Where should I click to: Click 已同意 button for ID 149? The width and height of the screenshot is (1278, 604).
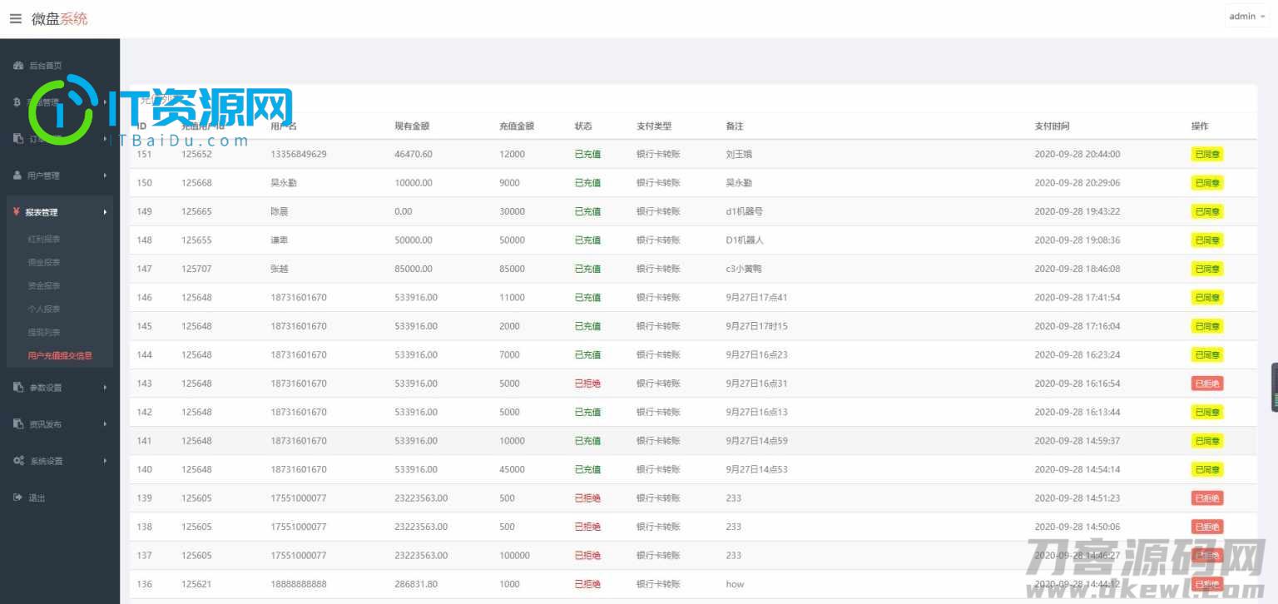click(1207, 211)
